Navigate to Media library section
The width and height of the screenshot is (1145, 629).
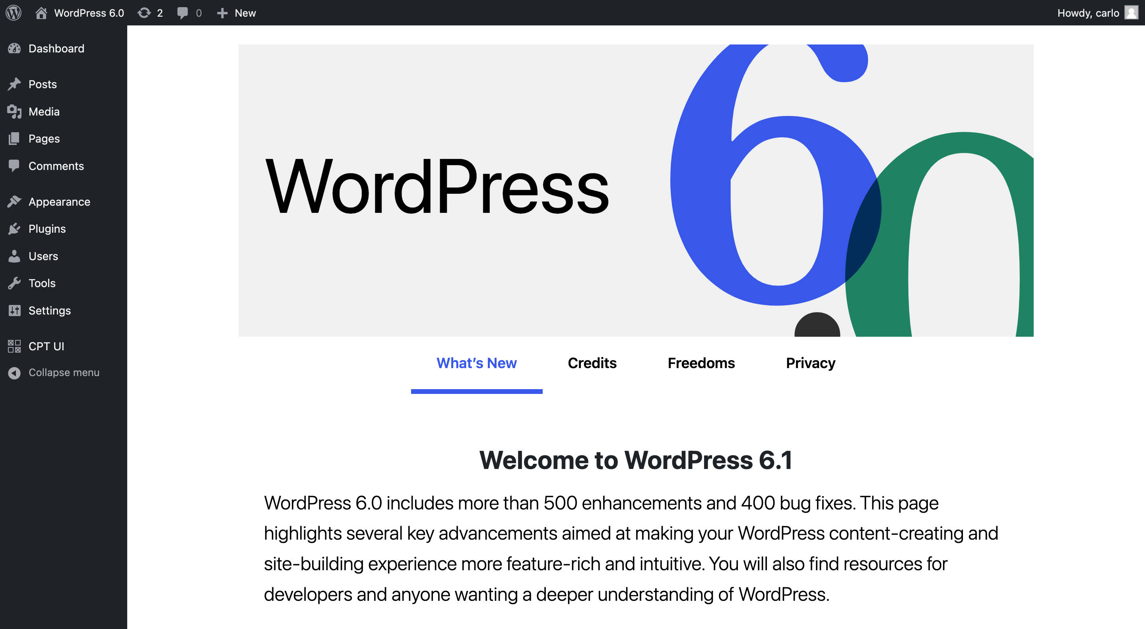pyautogui.click(x=43, y=111)
